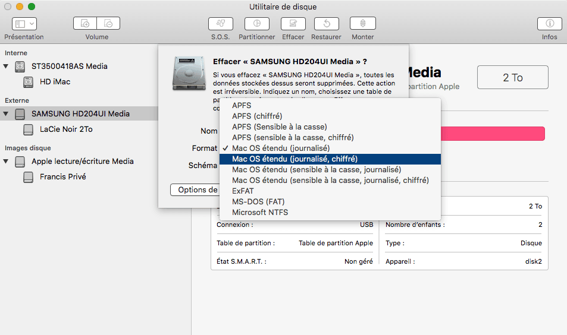Click the Images disque section header
The width and height of the screenshot is (567, 335).
click(27, 148)
